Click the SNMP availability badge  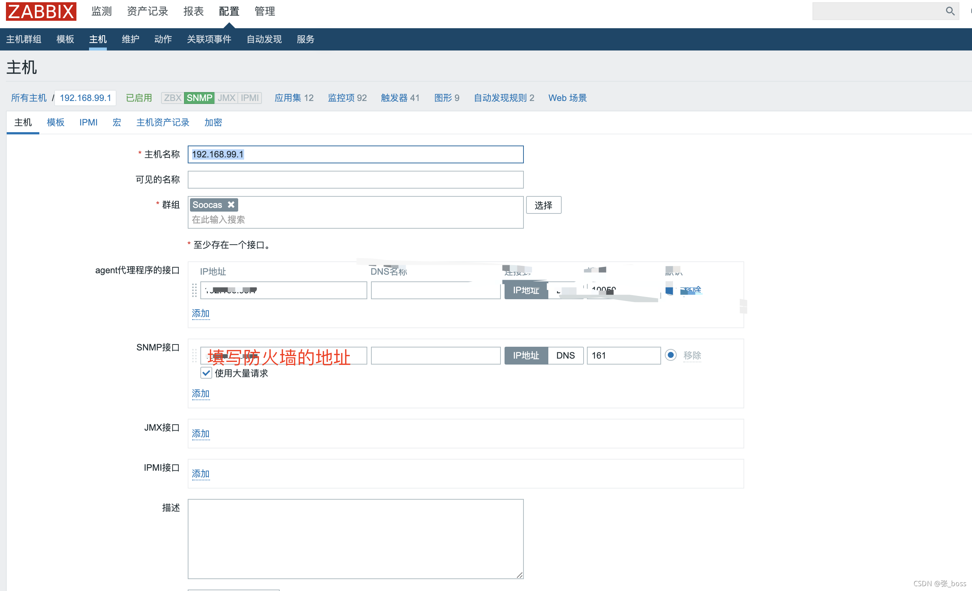[199, 98]
